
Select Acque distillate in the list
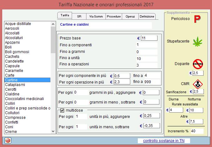(x=28, y=24)
